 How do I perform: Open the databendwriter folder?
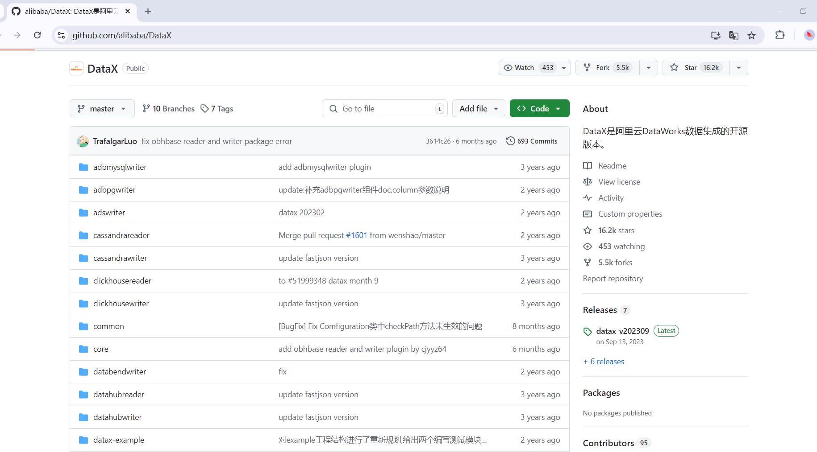click(120, 372)
